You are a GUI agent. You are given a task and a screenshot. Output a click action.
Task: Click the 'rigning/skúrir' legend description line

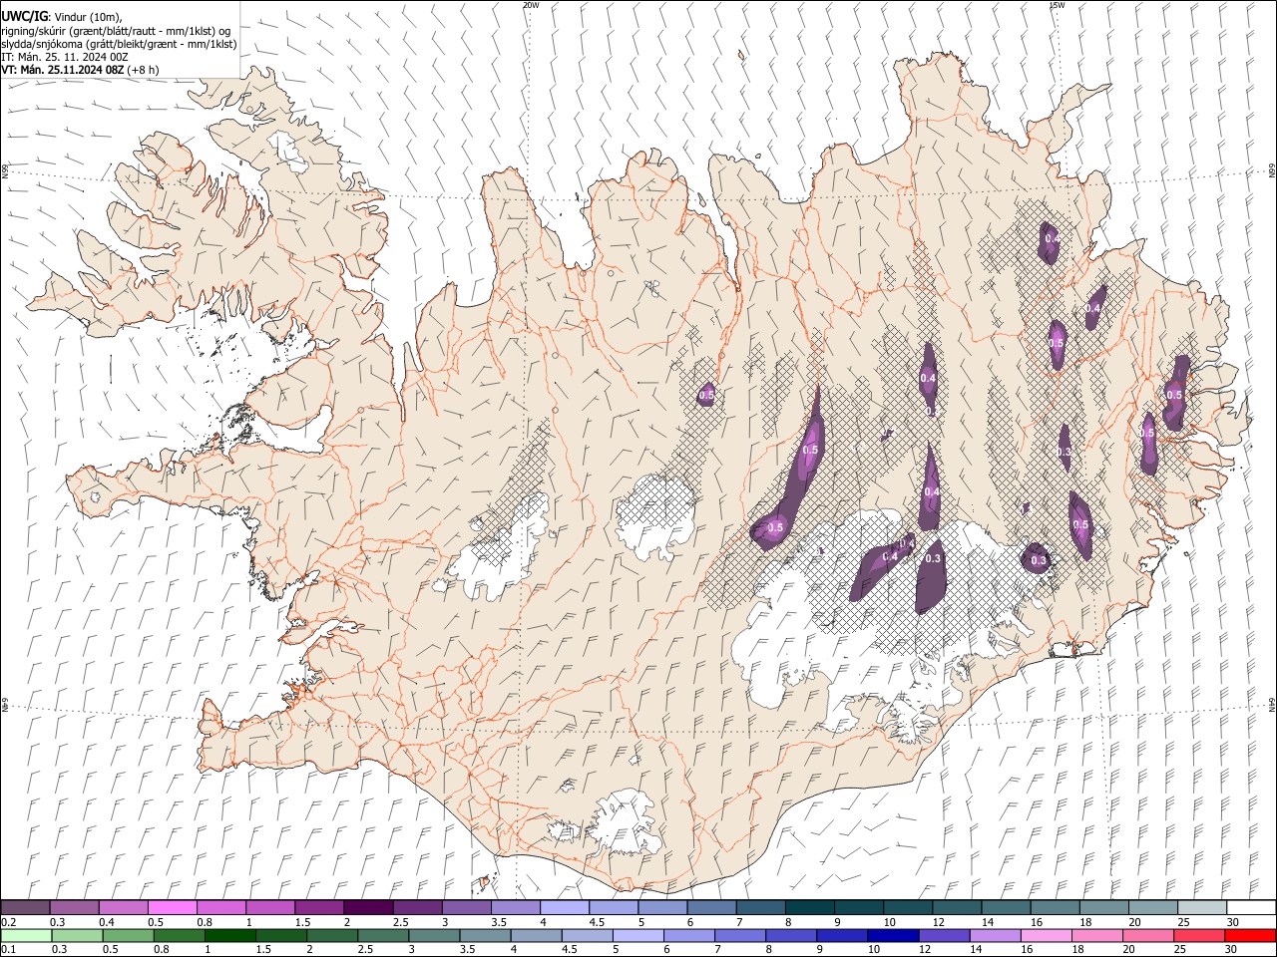click(x=116, y=31)
